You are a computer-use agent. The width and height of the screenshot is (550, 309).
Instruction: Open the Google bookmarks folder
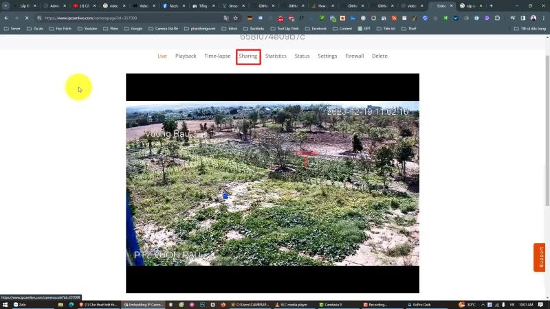[x=133, y=28]
